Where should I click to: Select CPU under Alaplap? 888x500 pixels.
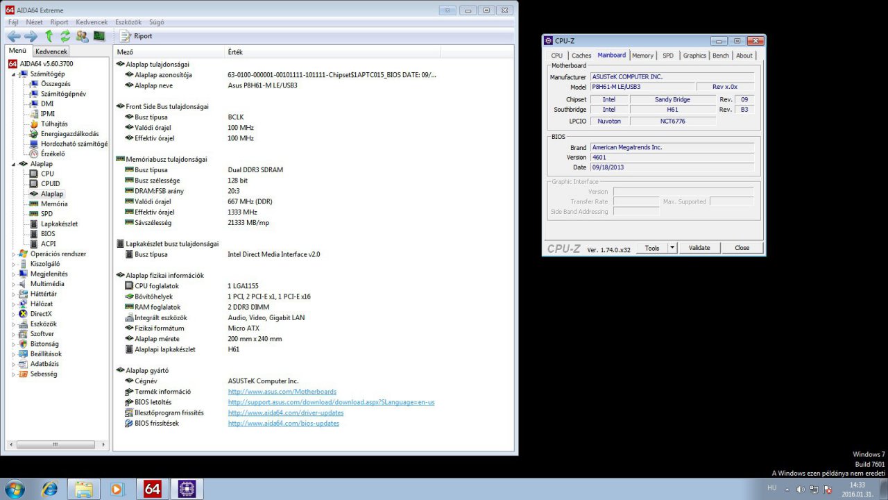(47, 174)
